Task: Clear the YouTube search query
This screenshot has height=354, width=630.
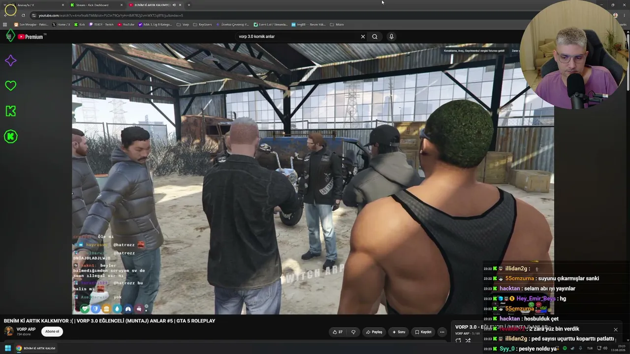Action: (x=363, y=36)
